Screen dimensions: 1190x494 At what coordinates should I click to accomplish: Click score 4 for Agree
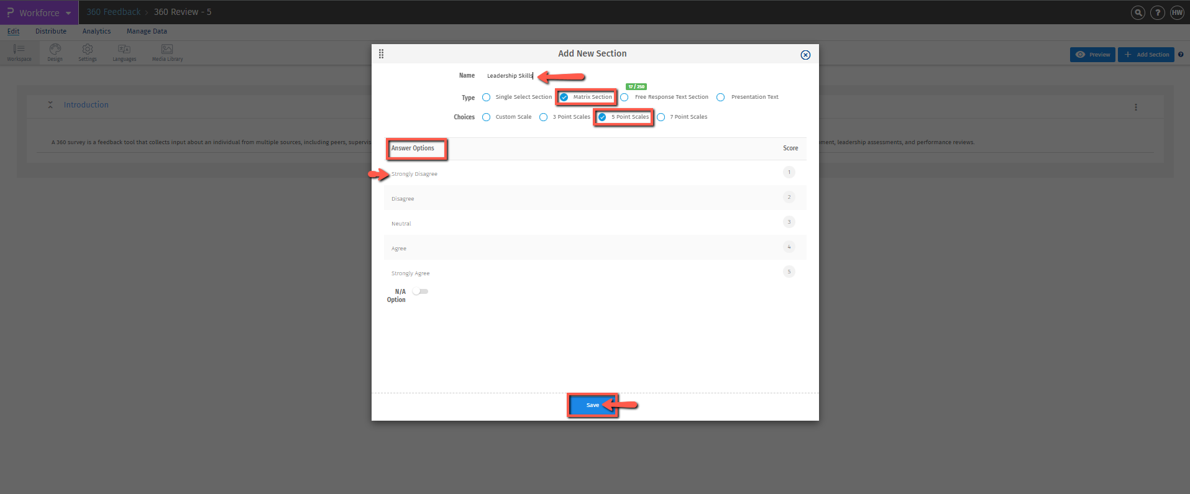click(789, 247)
